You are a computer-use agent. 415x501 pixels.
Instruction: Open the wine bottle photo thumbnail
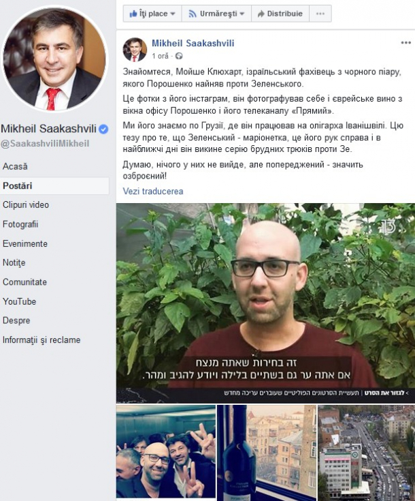(267, 451)
